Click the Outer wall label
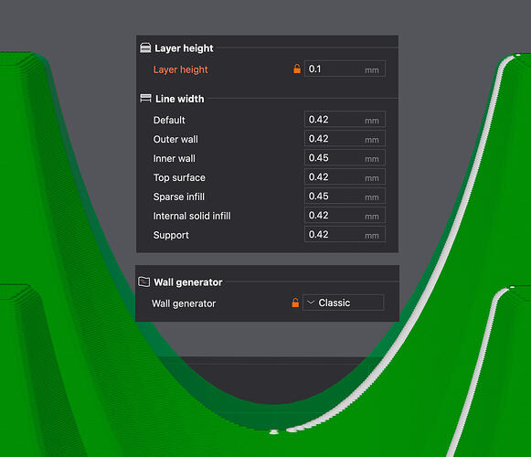The image size is (531, 457). pos(175,139)
